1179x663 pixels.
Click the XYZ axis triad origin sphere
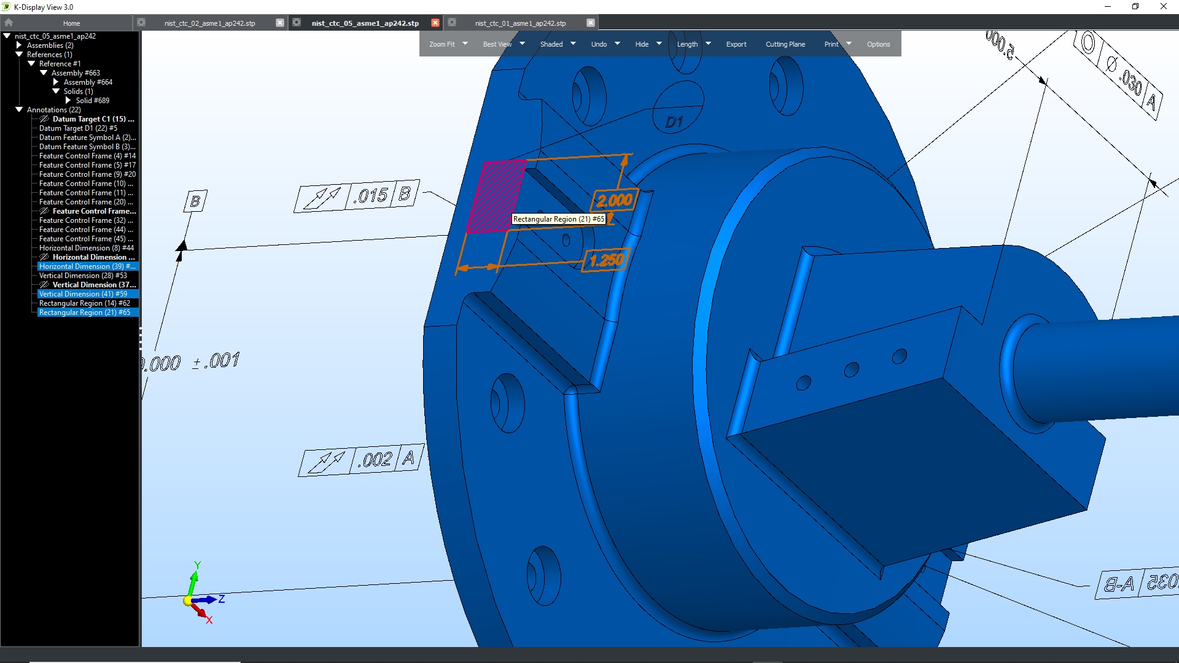point(189,601)
